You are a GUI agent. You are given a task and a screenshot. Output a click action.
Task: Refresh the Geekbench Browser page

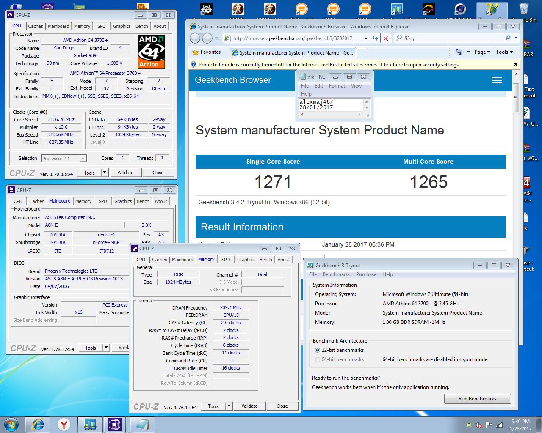(375, 38)
